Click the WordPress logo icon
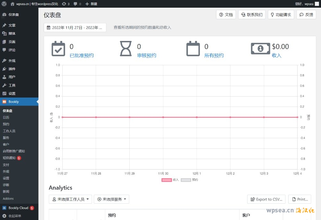Screen dimensions: 321x220 click(4, 4)
